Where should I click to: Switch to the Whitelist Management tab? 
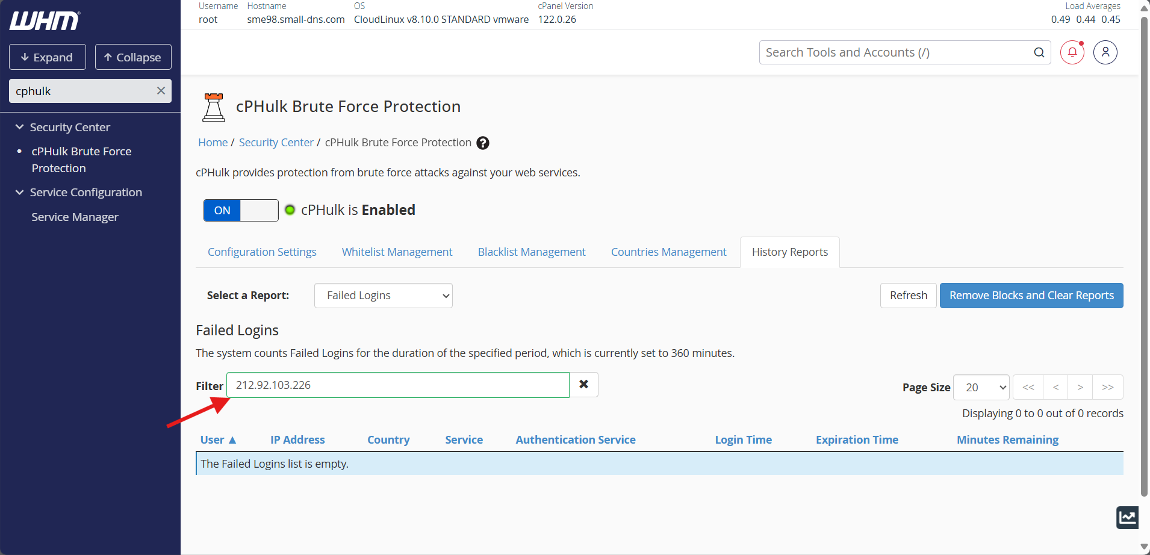[x=397, y=252]
